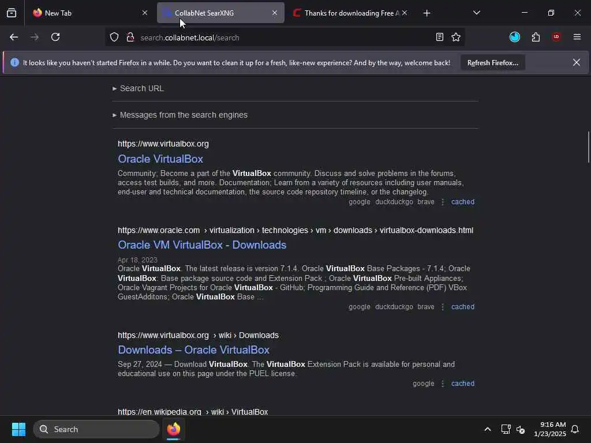The height and width of the screenshot is (443, 591).
Task: Select the CollabNet SearXNG tab
Action: click(220, 13)
